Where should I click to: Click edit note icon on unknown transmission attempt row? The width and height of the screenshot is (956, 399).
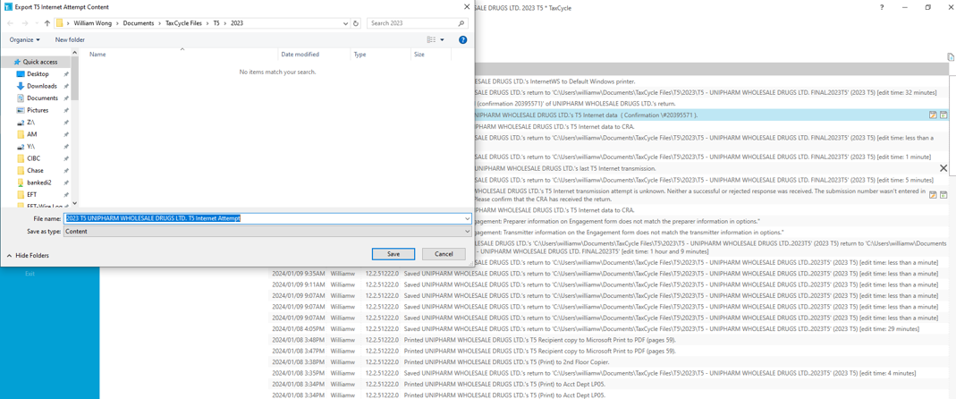932,195
